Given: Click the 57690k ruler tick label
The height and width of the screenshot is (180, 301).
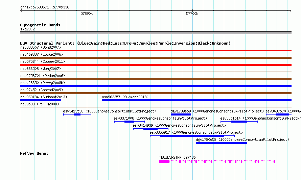Looking at the screenshot, I should point(87,14).
